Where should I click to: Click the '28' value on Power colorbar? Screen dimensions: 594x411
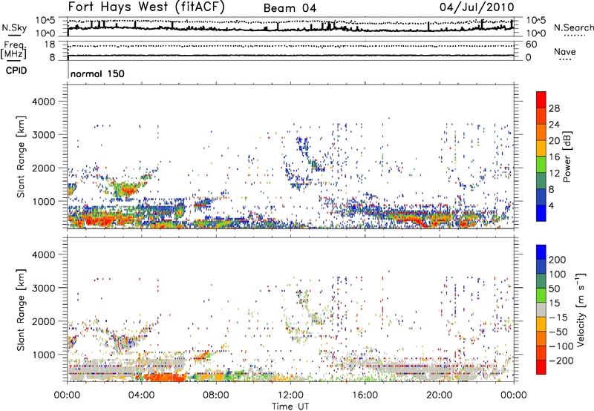click(x=554, y=108)
